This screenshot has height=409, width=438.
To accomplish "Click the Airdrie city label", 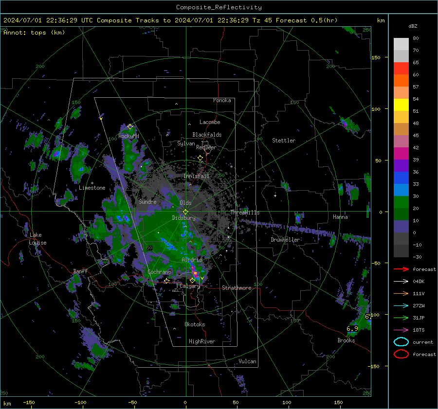I will (x=192, y=260).
